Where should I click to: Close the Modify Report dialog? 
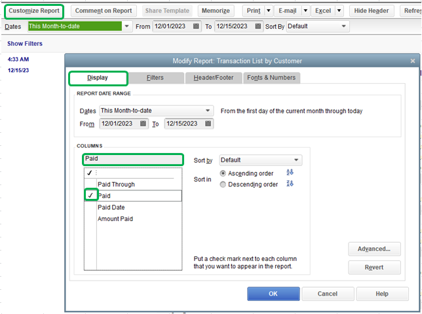(413, 61)
